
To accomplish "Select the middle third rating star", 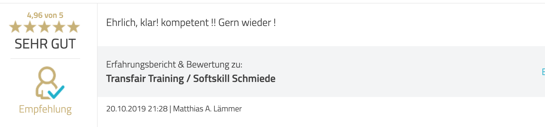I will pos(45,27).
